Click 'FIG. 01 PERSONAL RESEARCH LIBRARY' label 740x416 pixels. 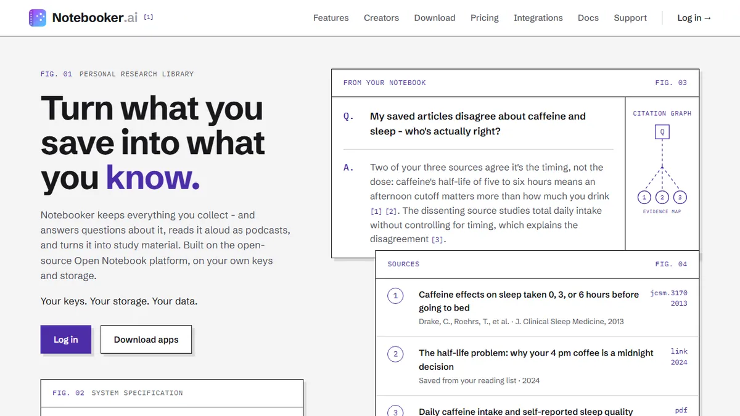click(117, 74)
